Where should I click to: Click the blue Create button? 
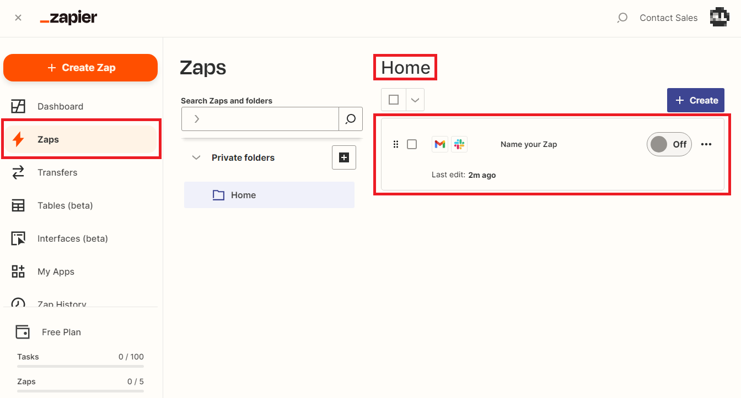click(696, 100)
